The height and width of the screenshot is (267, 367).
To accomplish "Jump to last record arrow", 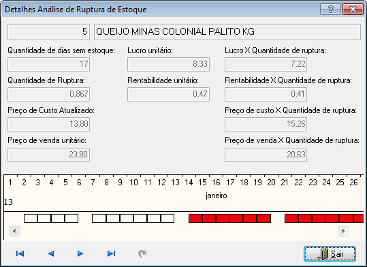I will (111, 253).
